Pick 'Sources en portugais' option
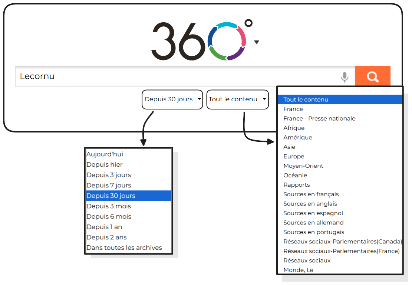412x285 pixels. pyautogui.click(x=340, y=232)
